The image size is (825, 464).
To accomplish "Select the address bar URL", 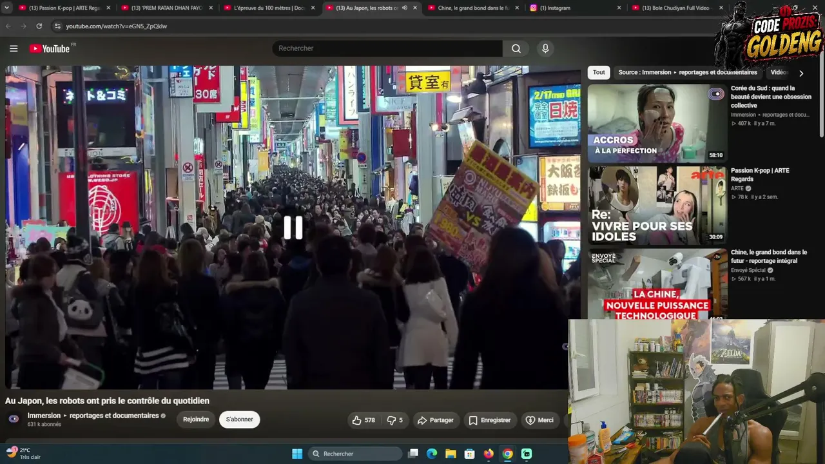I will coord(116,26).
